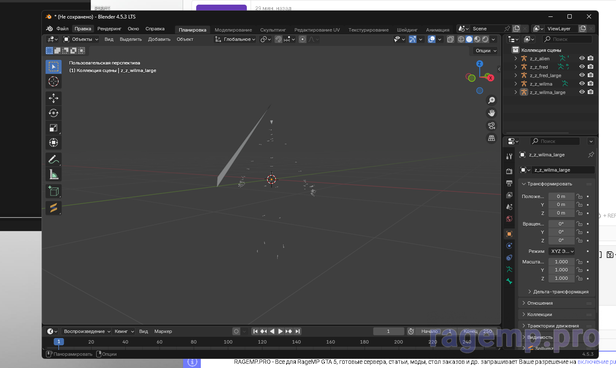Viewport: 616px width, 368px height.
Task: Switch to the Моделирование workspace tab
Action: pos(233,30)
